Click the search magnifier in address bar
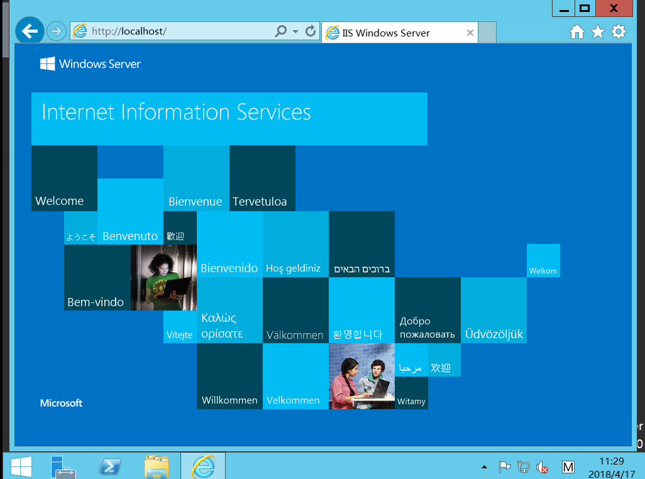 coord(280,31)
